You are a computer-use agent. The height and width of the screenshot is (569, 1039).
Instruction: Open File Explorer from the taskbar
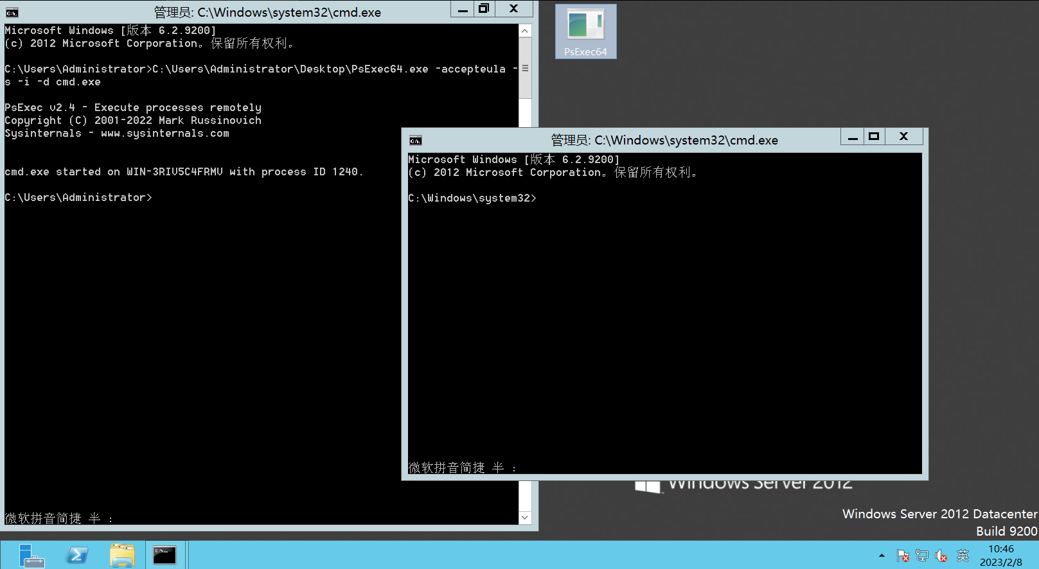click(122, 556)
